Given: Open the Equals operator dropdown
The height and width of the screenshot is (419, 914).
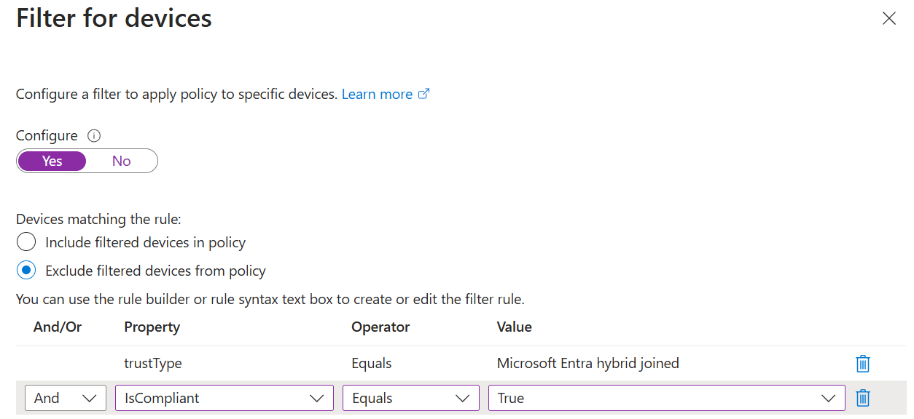Looking at the screenshot, I should pos(411,398).
